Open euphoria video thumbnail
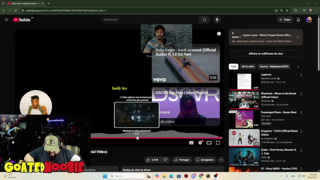 point(244,81)
